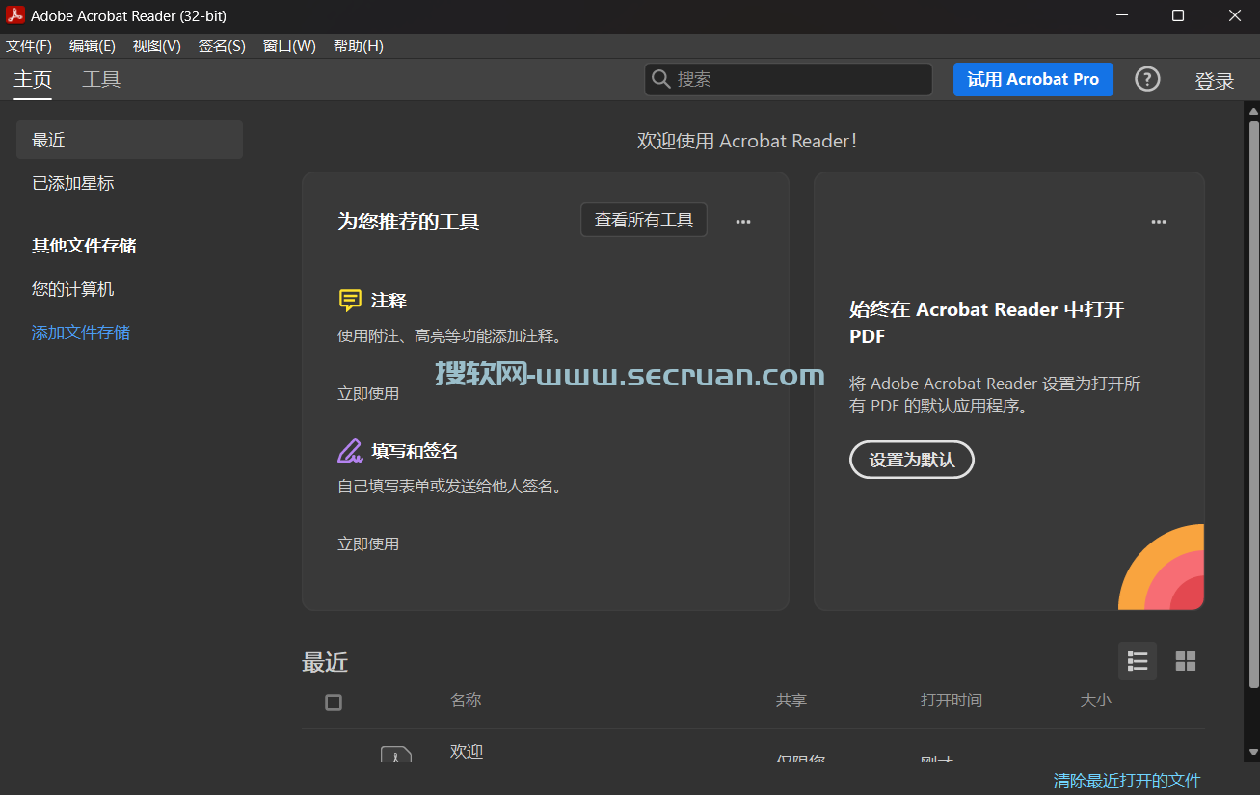Open the 窗口(W) menu

(x=289, y=46)
